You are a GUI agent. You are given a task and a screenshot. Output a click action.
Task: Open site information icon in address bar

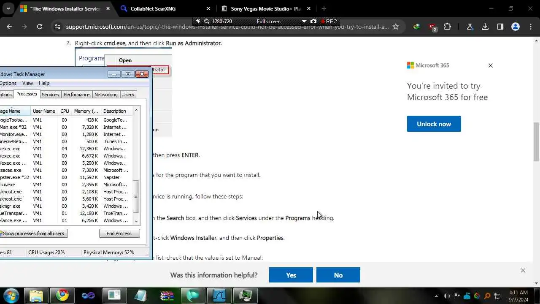point(58,27)
